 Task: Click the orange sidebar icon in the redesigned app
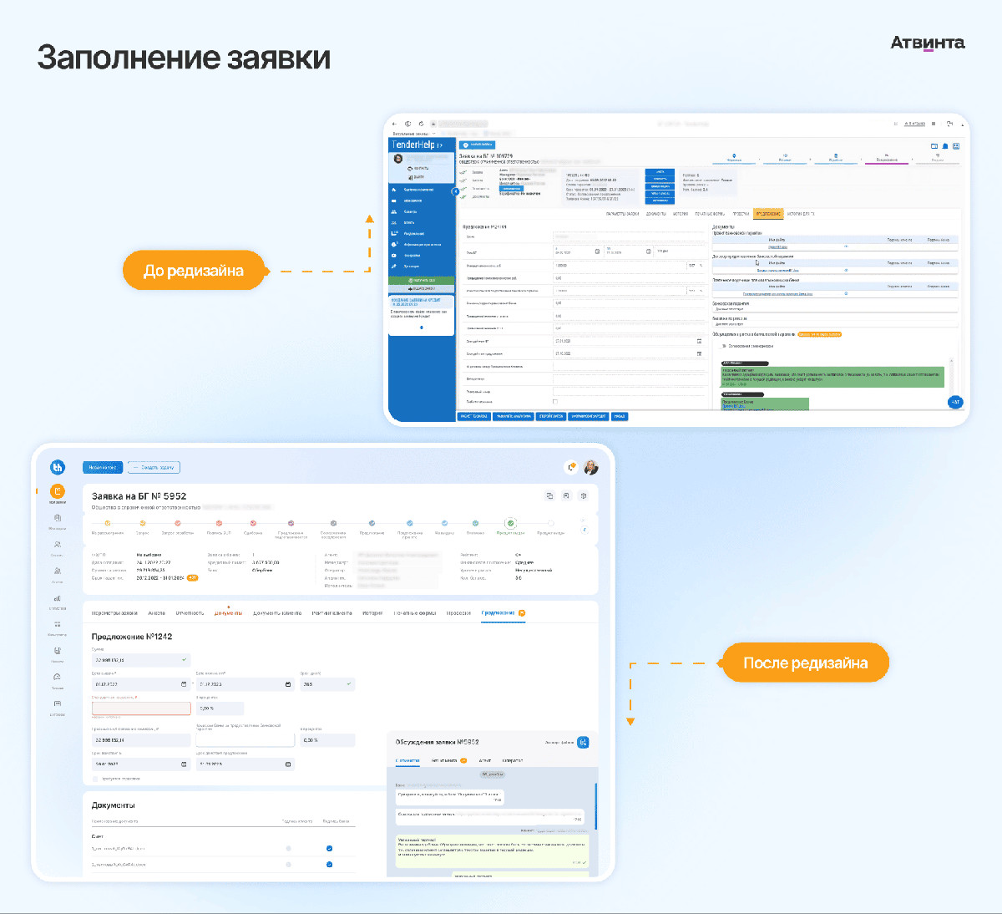[58, 492]
